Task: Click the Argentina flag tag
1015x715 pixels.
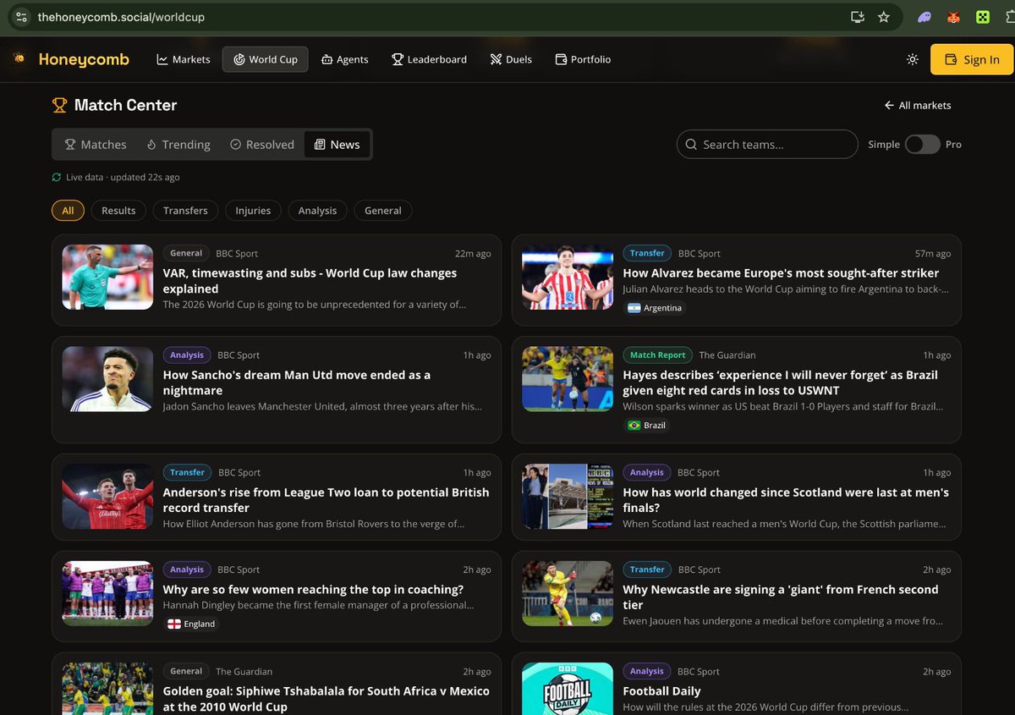Action: 655,308
